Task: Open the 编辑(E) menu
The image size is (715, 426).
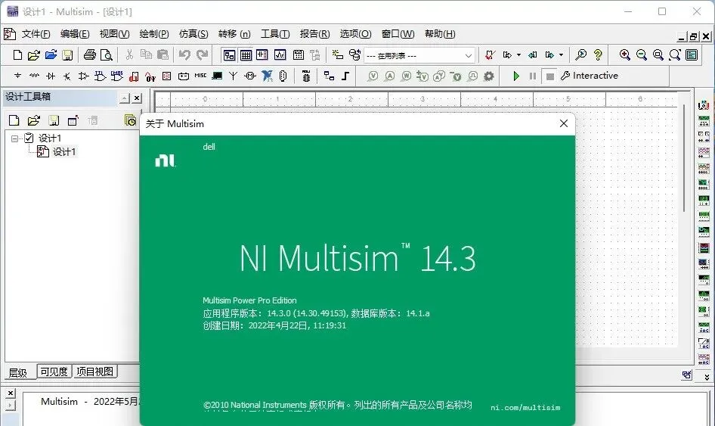Action: coord(75,34)
